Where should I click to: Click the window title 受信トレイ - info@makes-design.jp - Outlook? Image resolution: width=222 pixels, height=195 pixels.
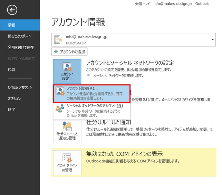click(172, 4)
